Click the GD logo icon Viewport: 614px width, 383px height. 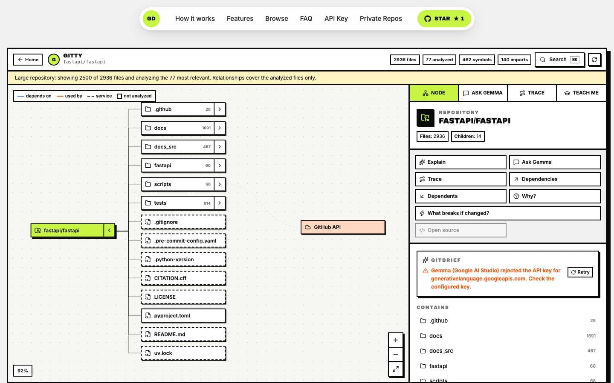tap(151, 19)
